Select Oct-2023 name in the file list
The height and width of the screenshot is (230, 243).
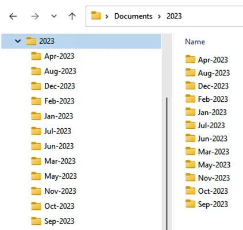213,191
